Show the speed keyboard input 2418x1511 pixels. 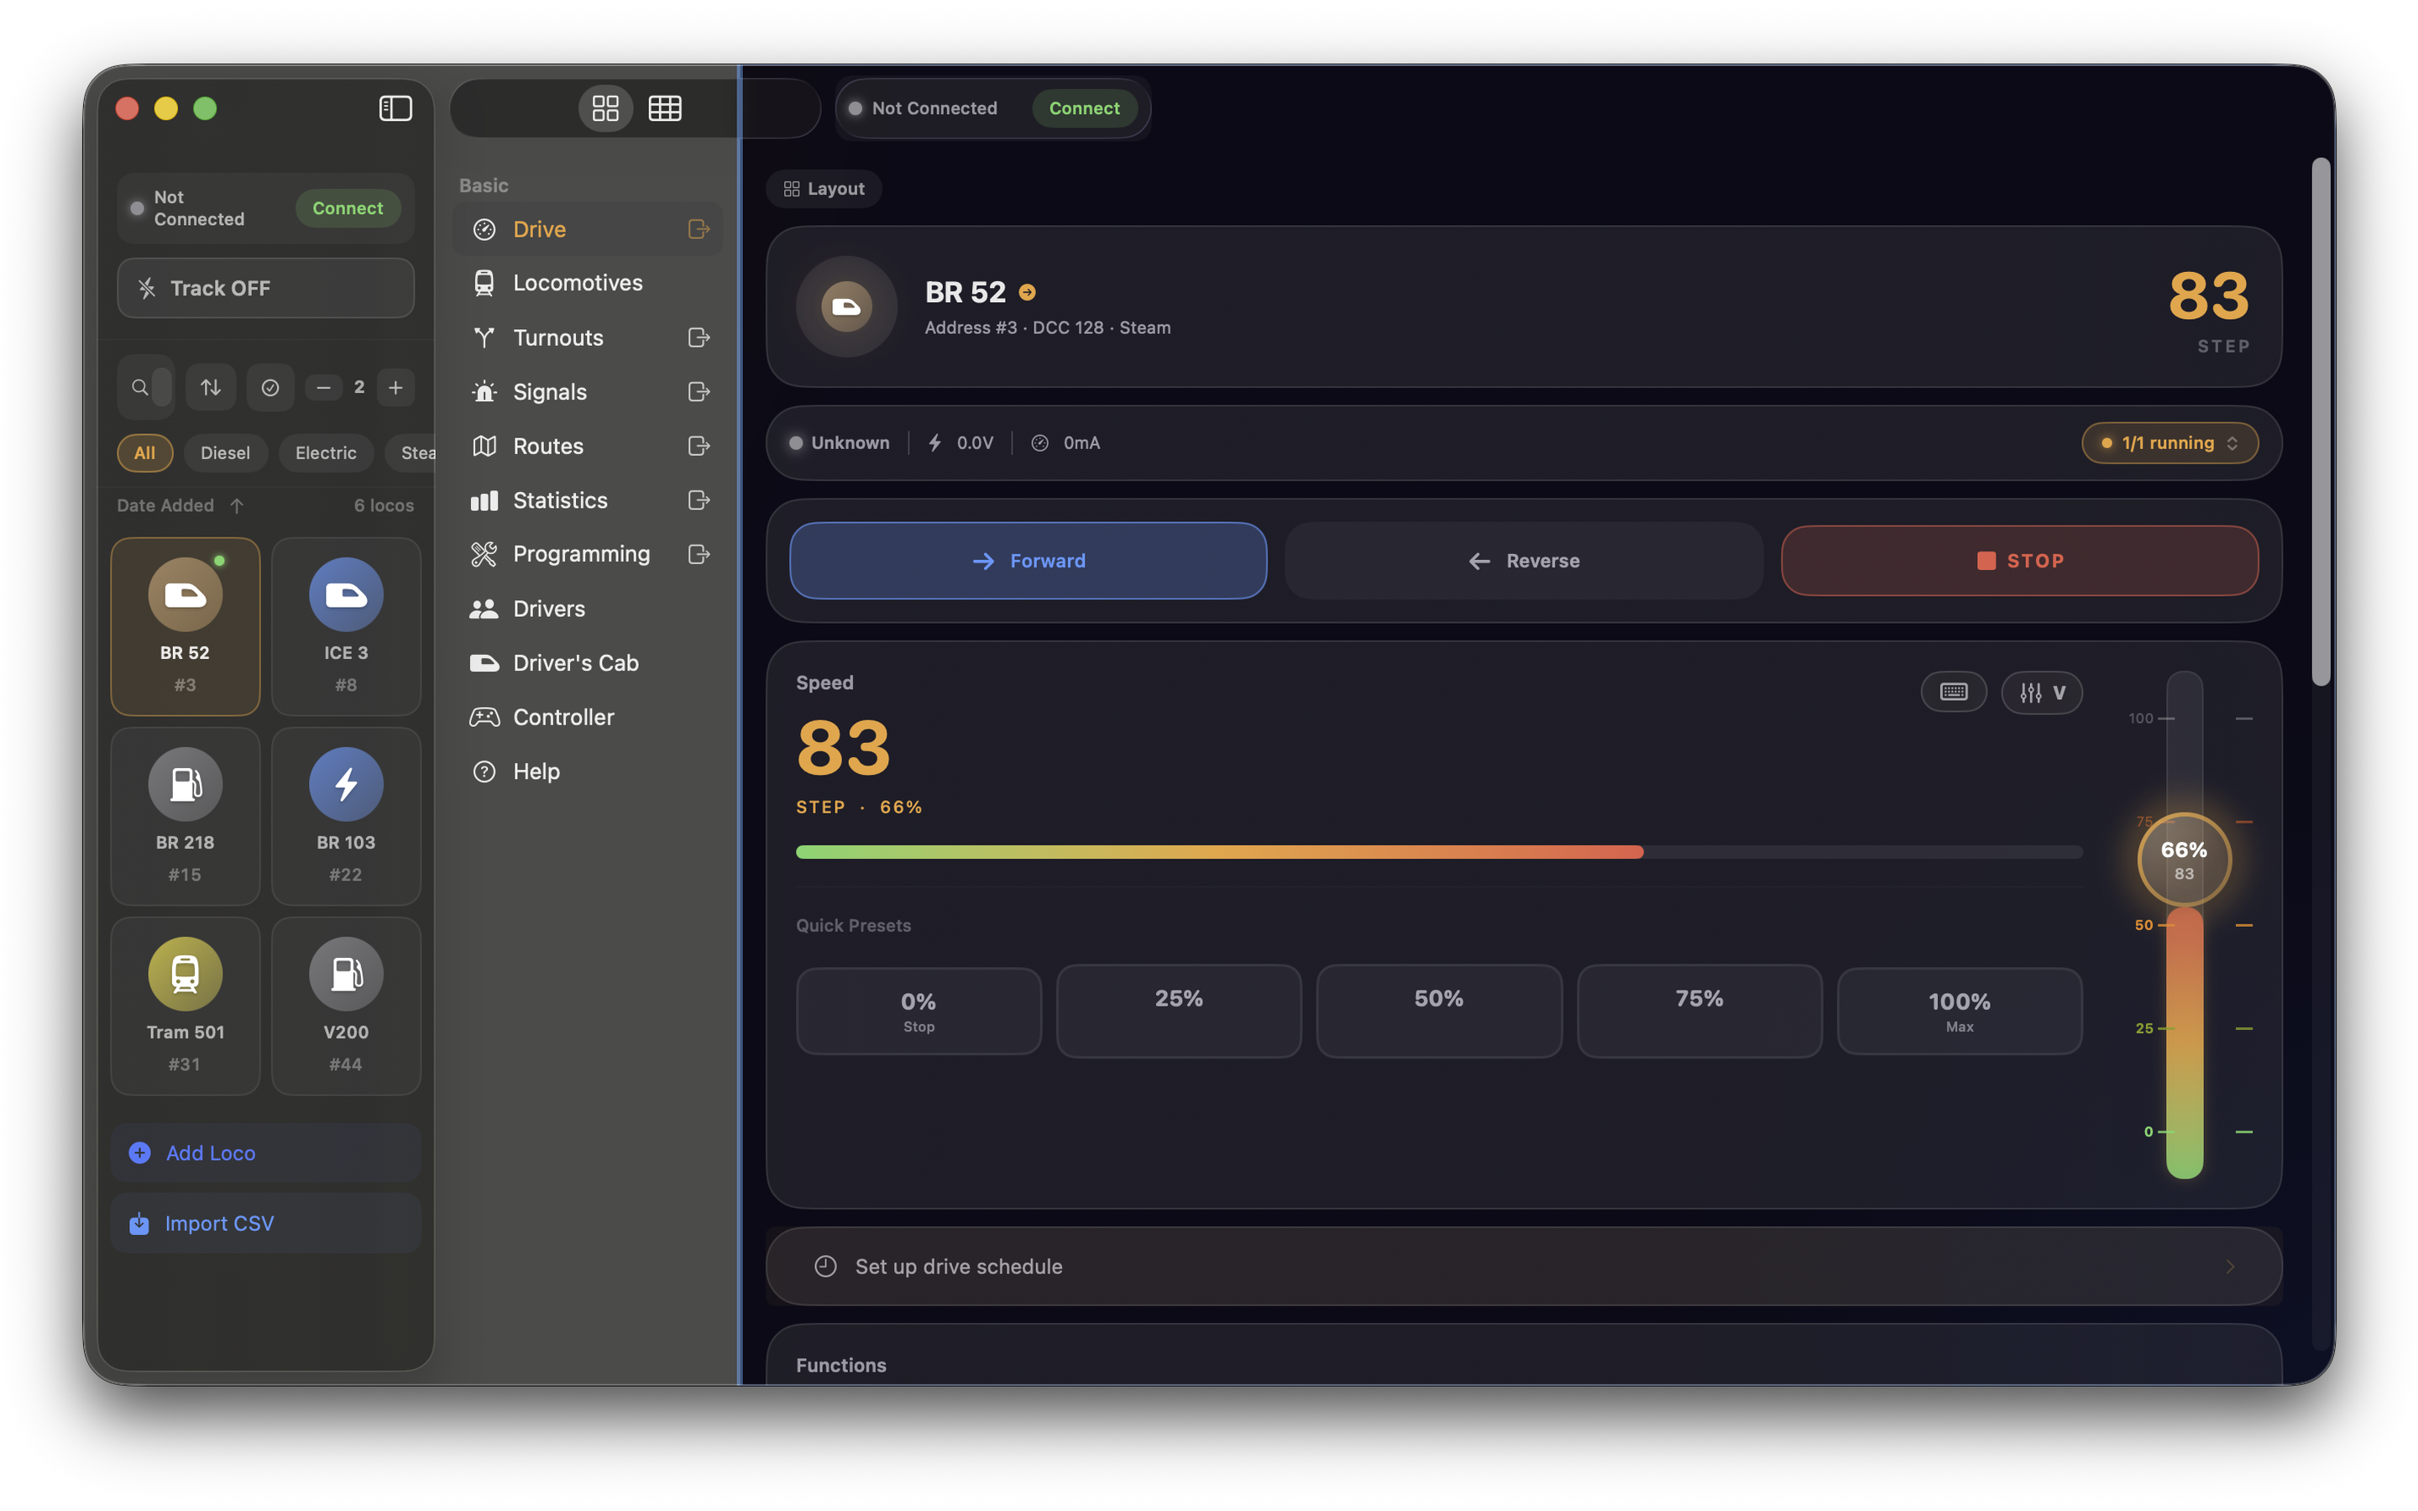coord(1955,692)
